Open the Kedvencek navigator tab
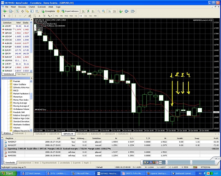Image resolution: width=221 pixels, height=176 pixels. (x=19, y=133)
